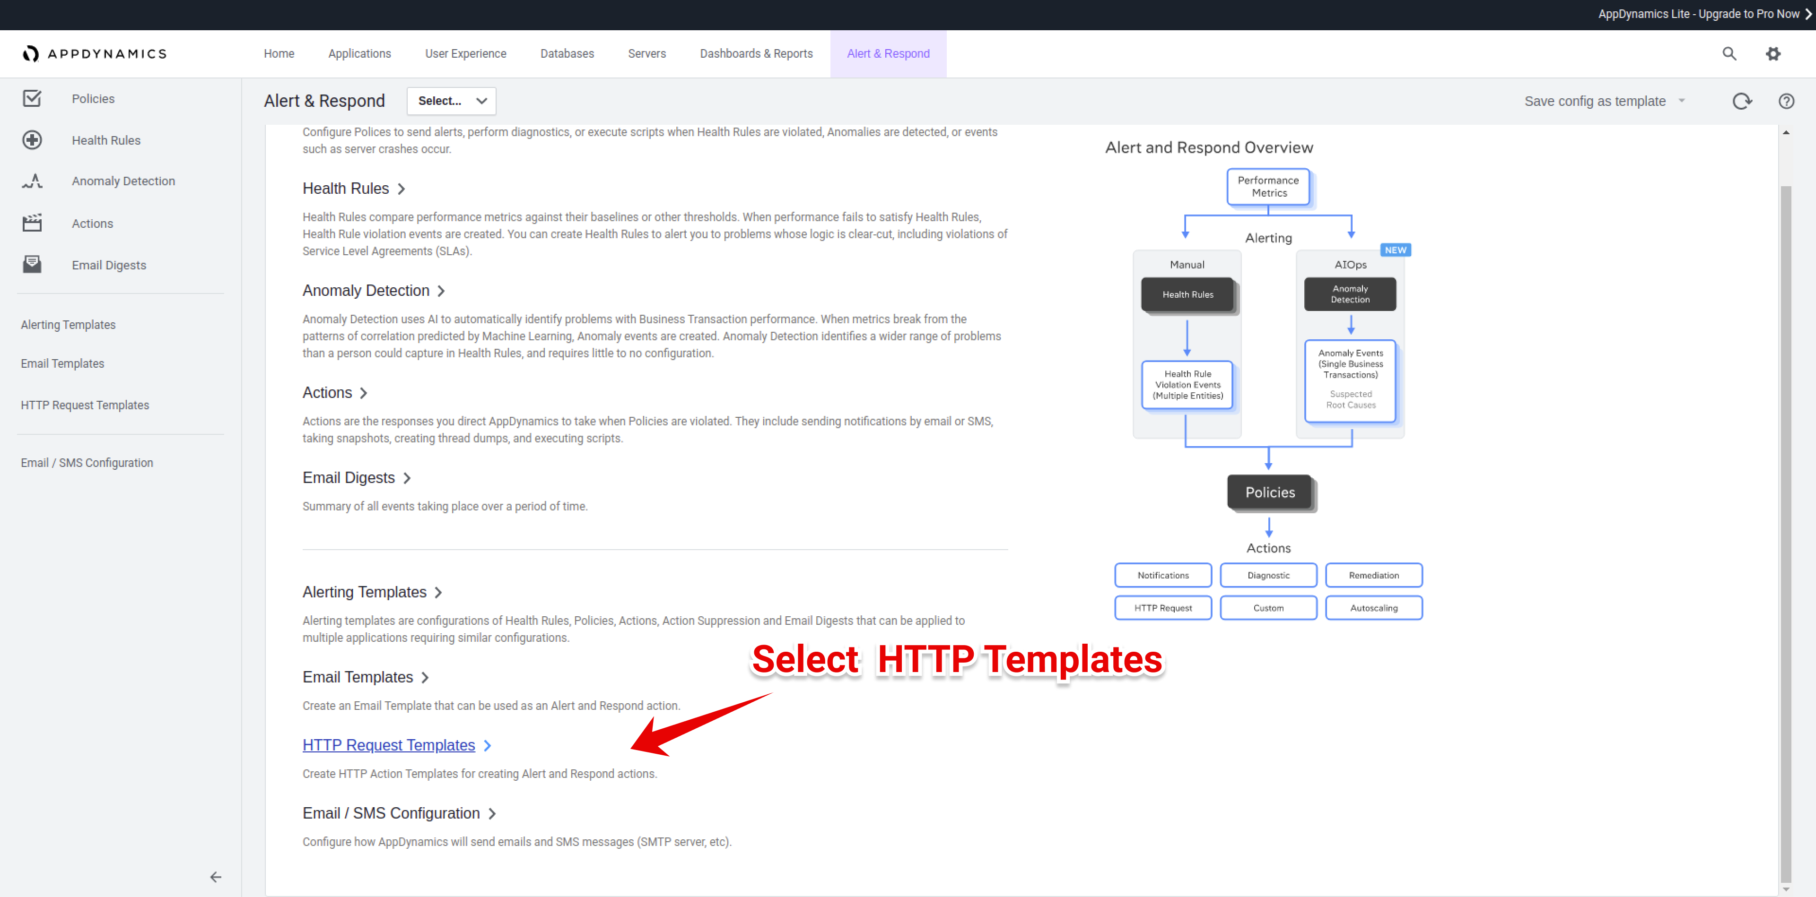The height and width of the screenshot is (897, 1816).
Task: Click the Policies box in the overview diagram
Action: tap(1270, 492)
